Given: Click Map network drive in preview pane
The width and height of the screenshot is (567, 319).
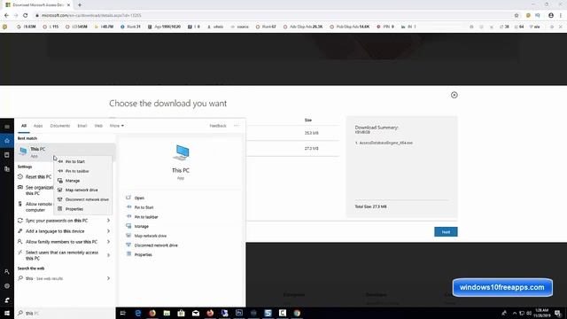Looking at the screenshot, I should pyautogui.click(x=150, y=236).
